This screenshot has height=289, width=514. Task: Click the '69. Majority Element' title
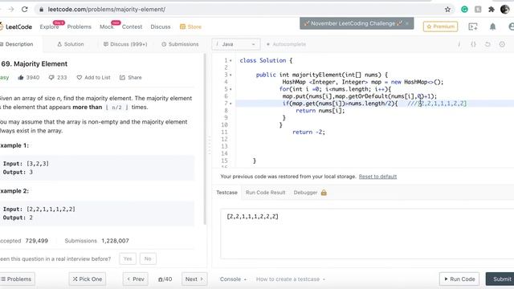coord(34,64)
